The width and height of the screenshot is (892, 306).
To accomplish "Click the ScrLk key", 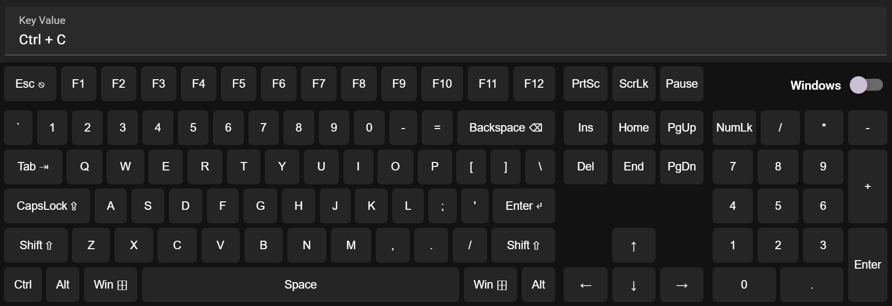I will (x=634, y=84).
